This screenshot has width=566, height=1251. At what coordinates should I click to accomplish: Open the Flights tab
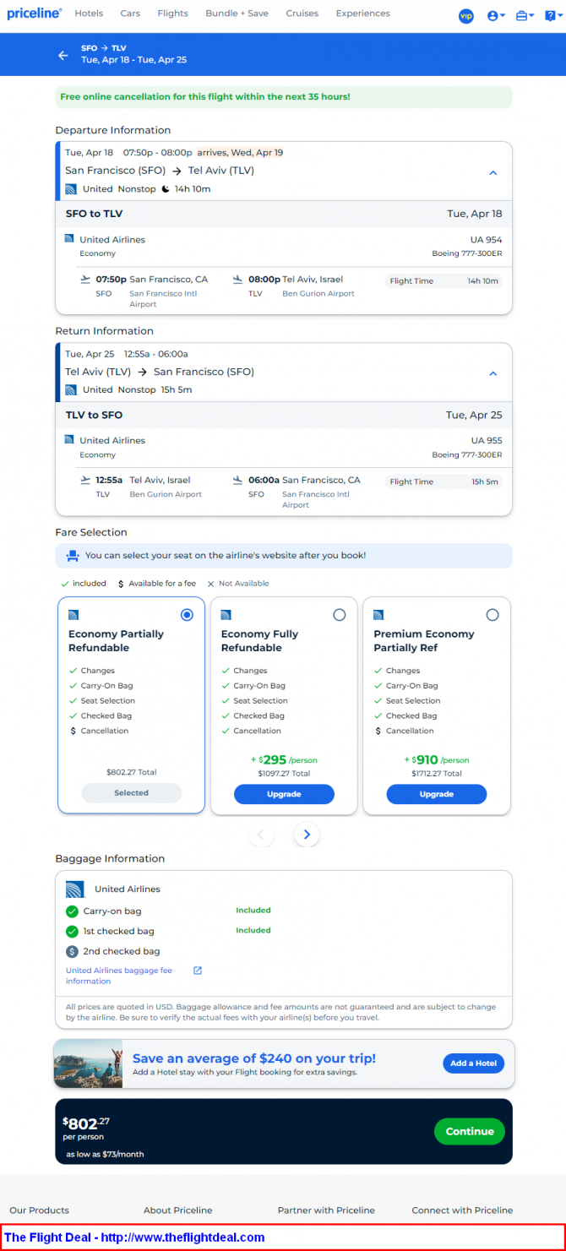click(173, 14)
